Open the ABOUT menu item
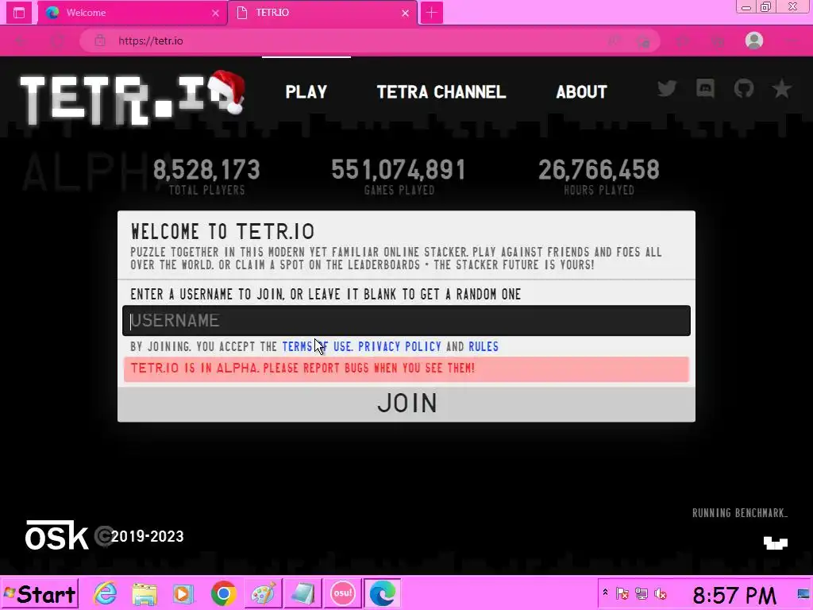 click(581, 92)
